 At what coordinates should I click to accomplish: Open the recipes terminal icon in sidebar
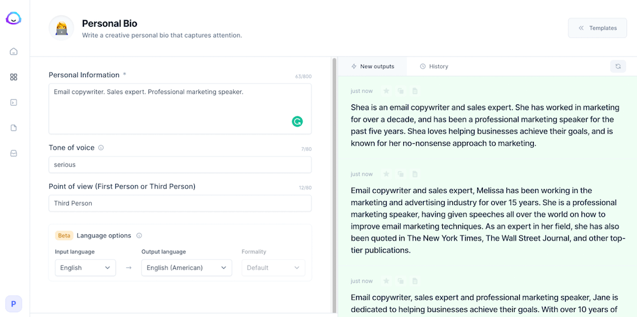click(13, 102)
